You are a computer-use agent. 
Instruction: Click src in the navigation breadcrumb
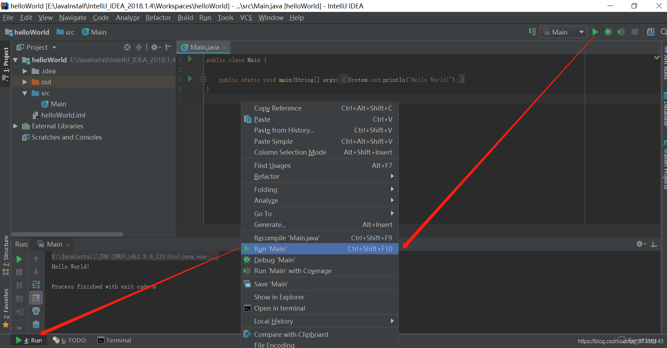tap(66, 32)
